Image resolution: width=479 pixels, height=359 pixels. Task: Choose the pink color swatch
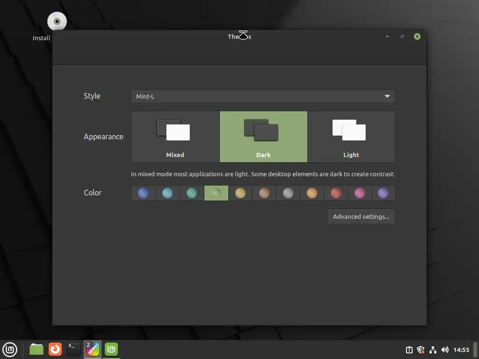click(x=360, y=193)
